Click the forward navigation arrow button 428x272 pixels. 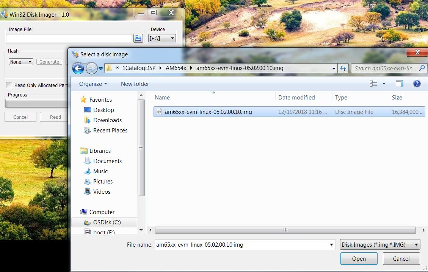[92, 68]
